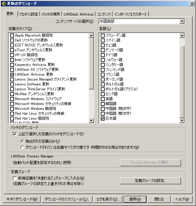Open the インポート/エクスポート tab
Image resolution: width=196 pixels, height=206 pixels.
pyautogui.click(x=131, y=14)
